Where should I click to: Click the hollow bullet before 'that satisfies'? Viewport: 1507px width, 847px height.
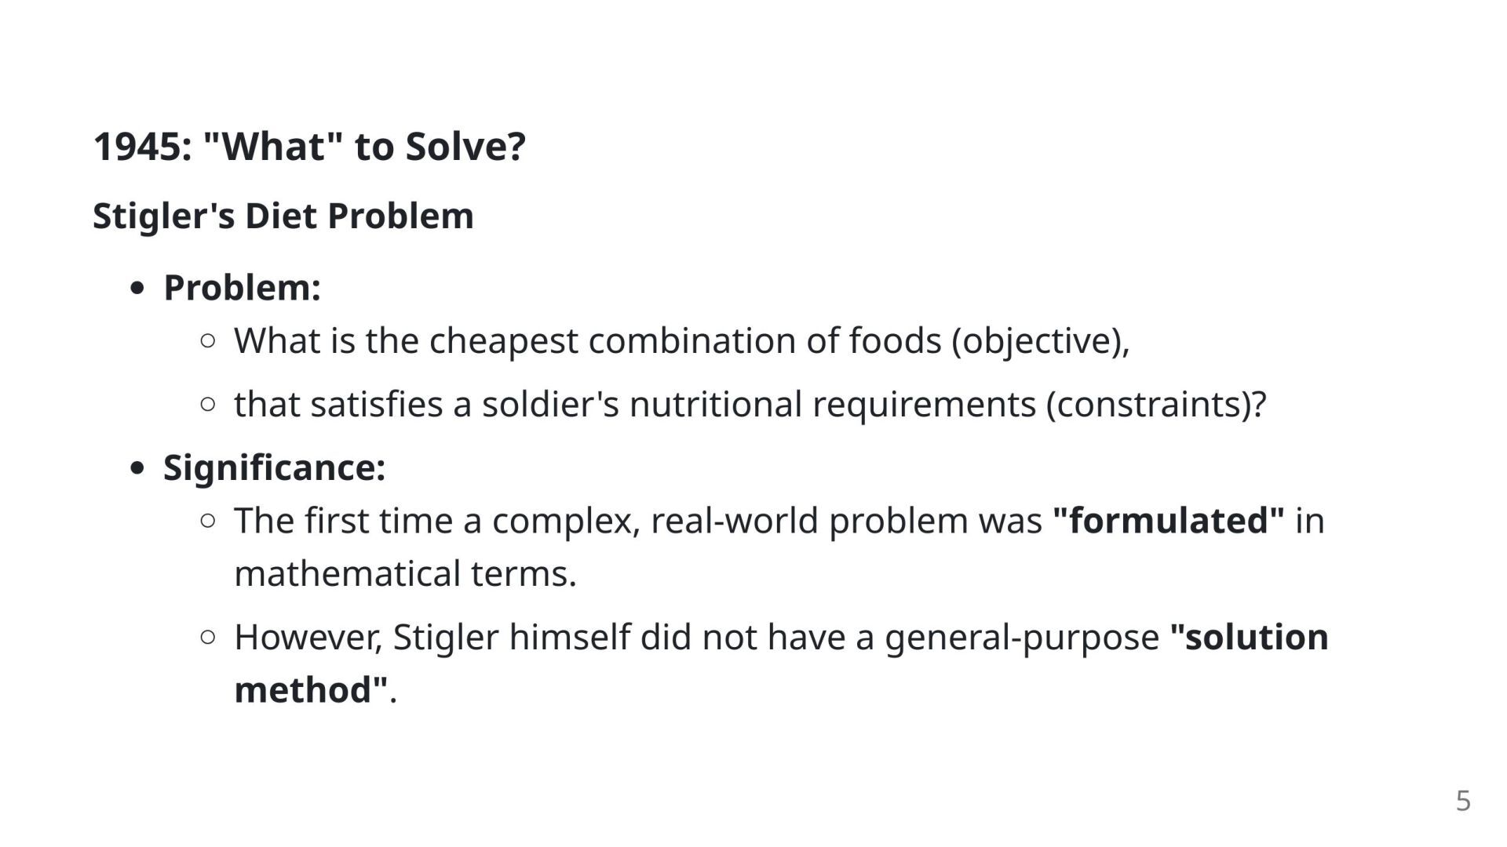208,405
